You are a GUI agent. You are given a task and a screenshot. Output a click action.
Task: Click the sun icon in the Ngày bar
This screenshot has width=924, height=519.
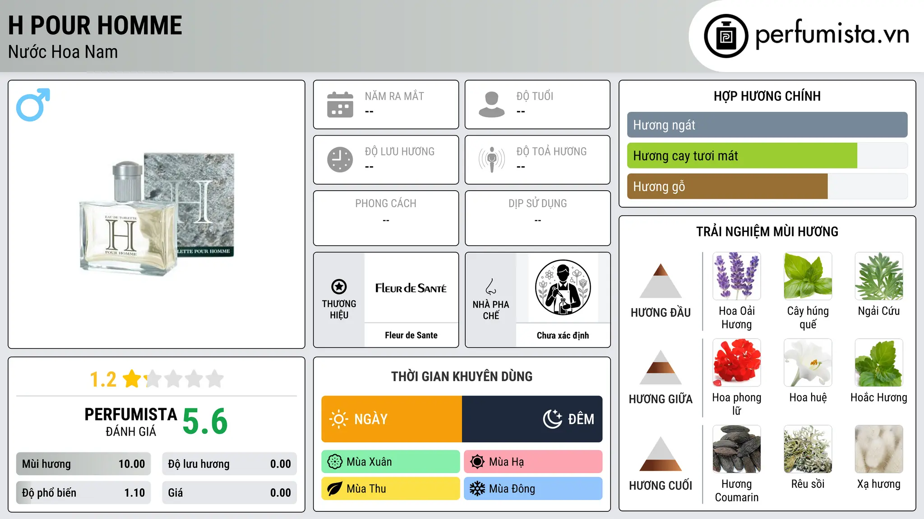(x=338, y=419)
